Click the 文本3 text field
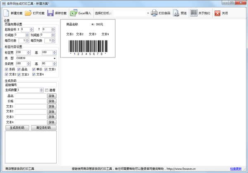The height and width of the screenshot is (173, 248). [x=31, y=117]
